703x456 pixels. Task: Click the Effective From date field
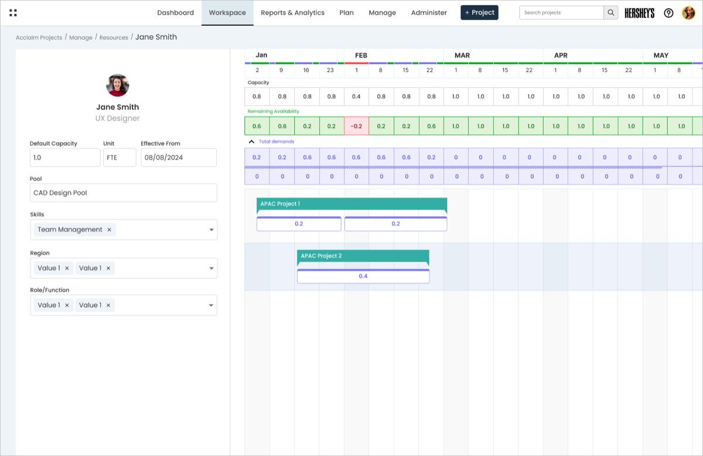pos(179,157)
